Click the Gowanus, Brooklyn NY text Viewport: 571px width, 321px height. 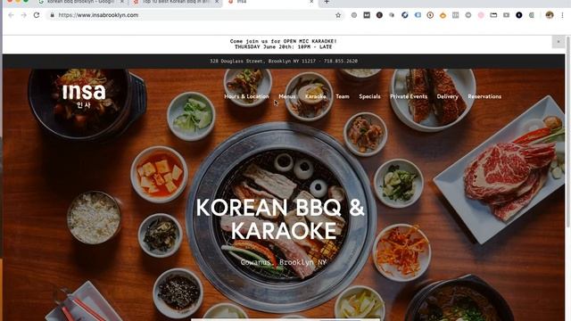click(284, 262)
